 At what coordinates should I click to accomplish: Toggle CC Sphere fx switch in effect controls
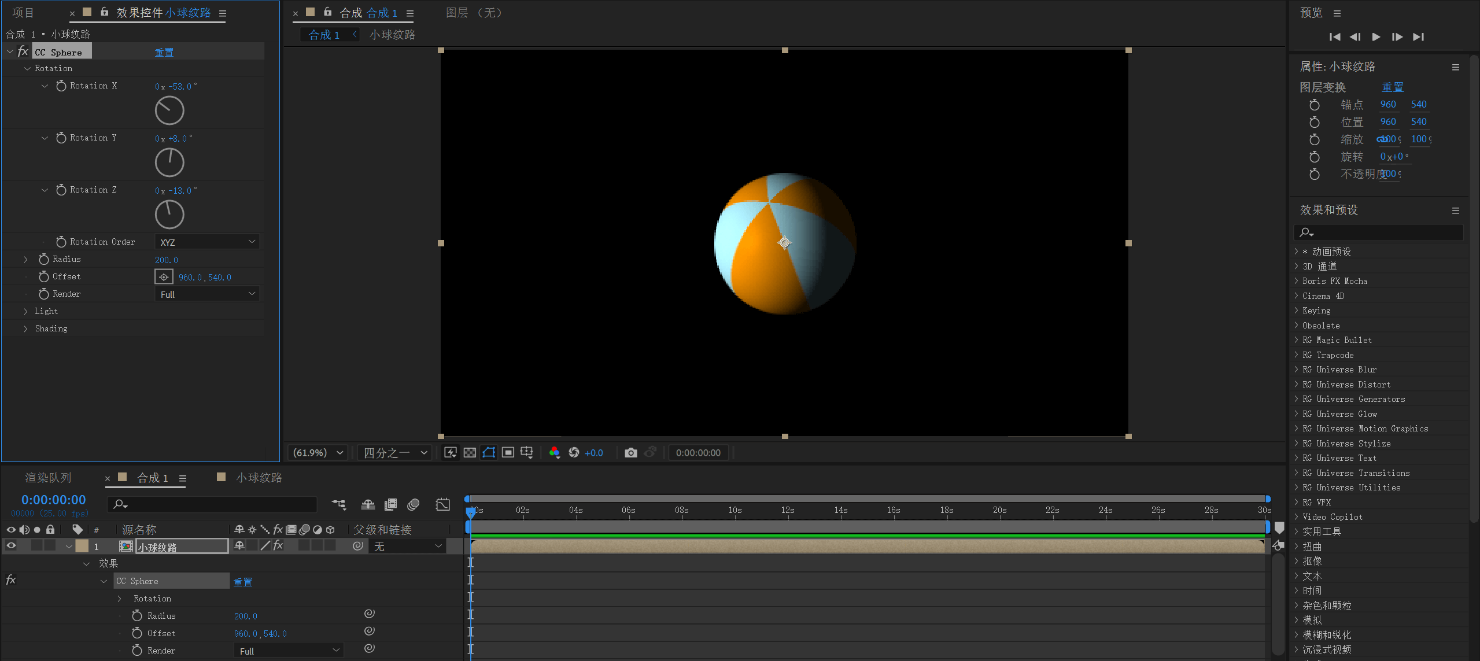[x=23, y=51]
